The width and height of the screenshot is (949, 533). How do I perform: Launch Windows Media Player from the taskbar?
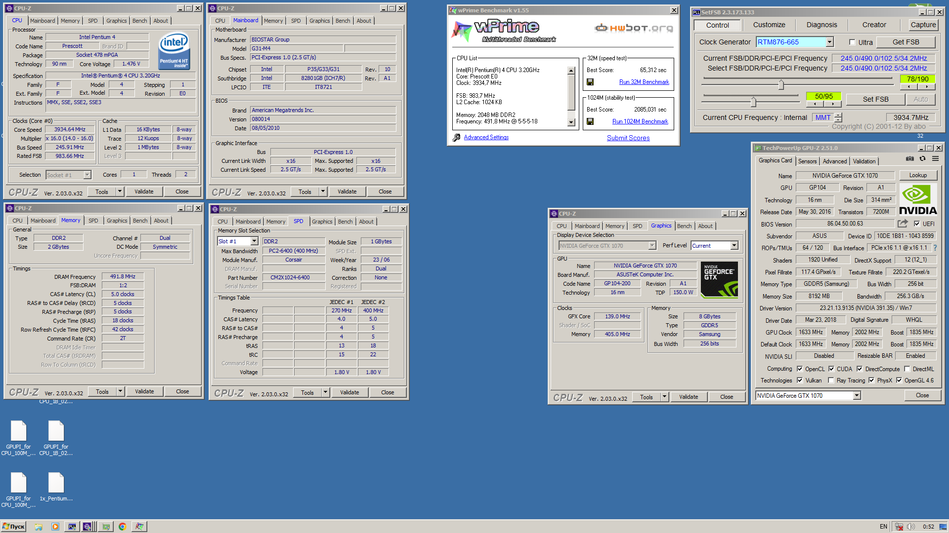tap(55, 527)
